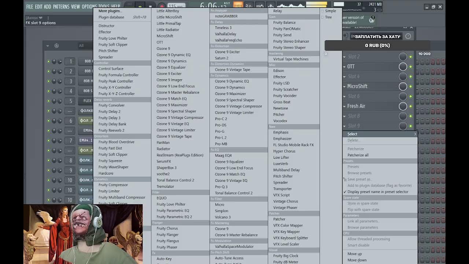
Task: Open the MicroShift slot menu arrow
Action: (x=344, y=87)
